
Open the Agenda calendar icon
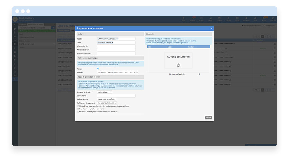coord(219,19)
